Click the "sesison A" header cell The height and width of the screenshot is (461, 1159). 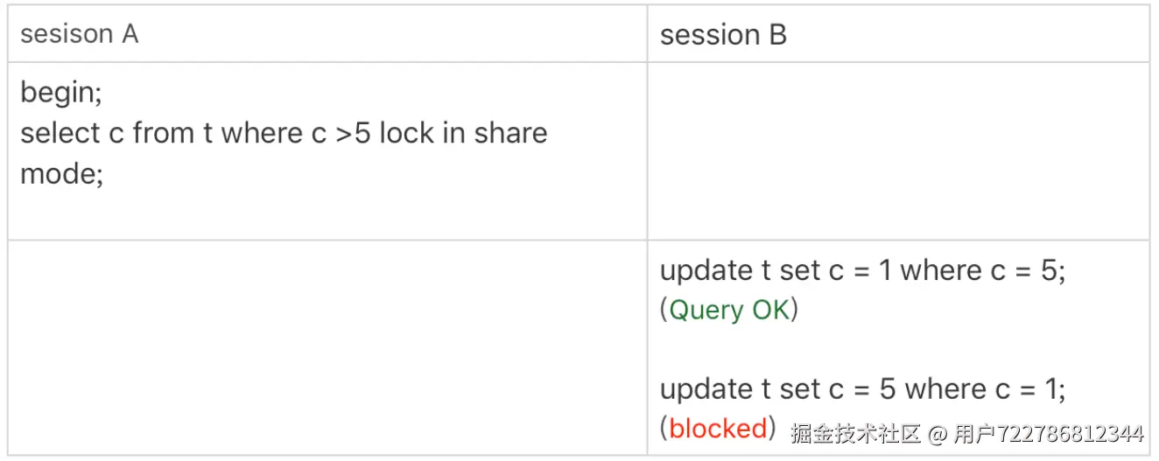[80, 34]
